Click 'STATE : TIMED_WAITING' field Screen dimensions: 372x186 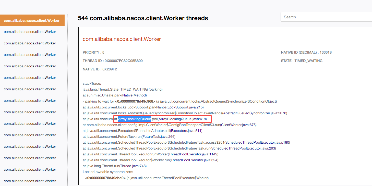302,61
